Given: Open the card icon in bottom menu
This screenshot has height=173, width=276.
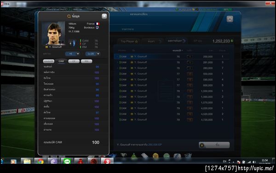Looking at the screenshot, I should click(x=145, y=156).
